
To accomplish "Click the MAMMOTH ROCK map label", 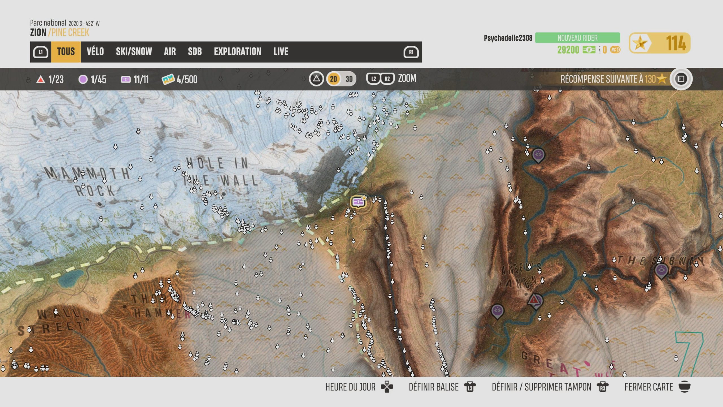I will [87, 181].
